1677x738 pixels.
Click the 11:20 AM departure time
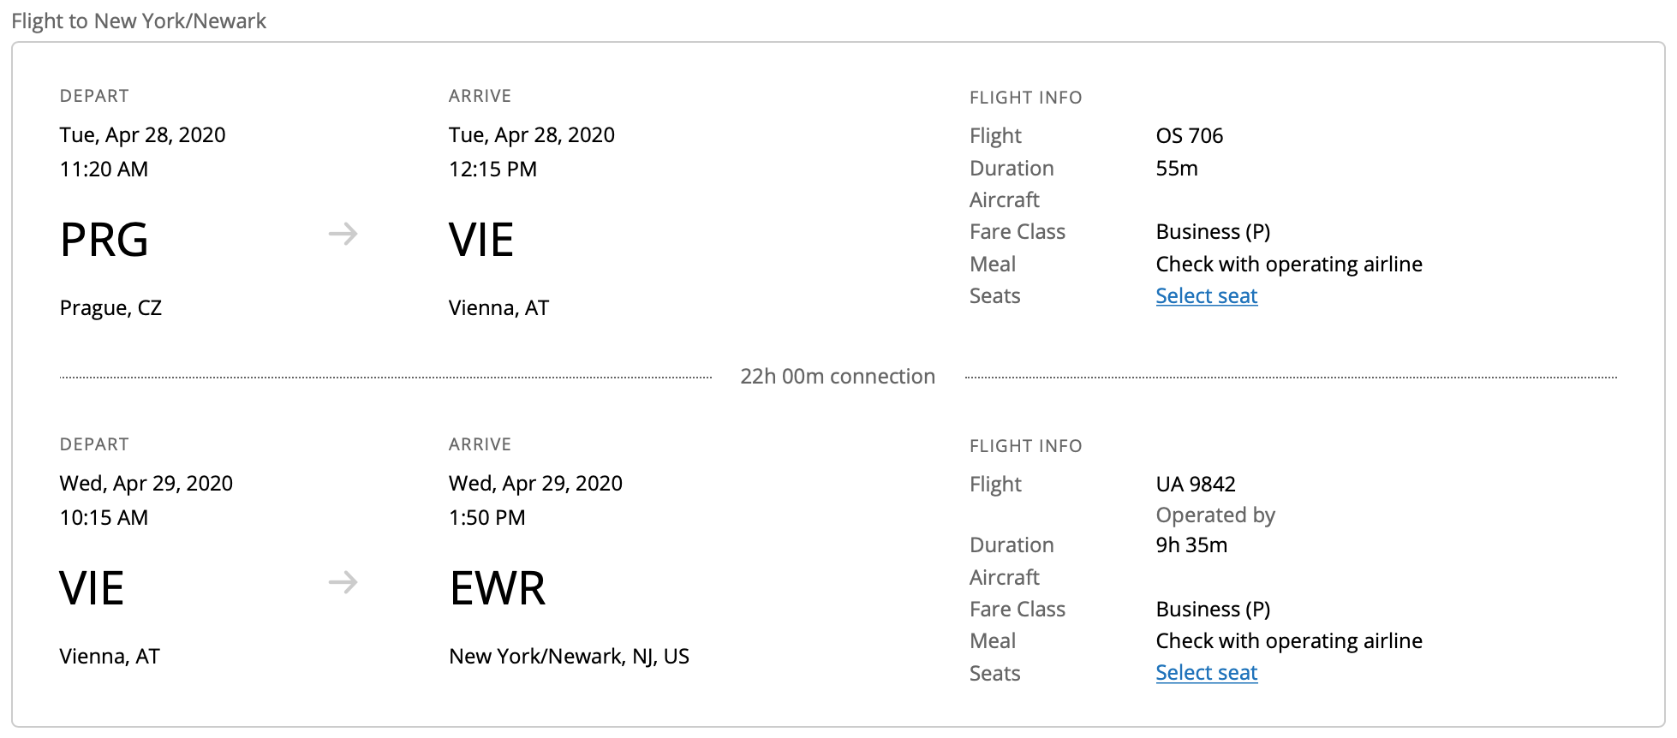coord(104,170)
